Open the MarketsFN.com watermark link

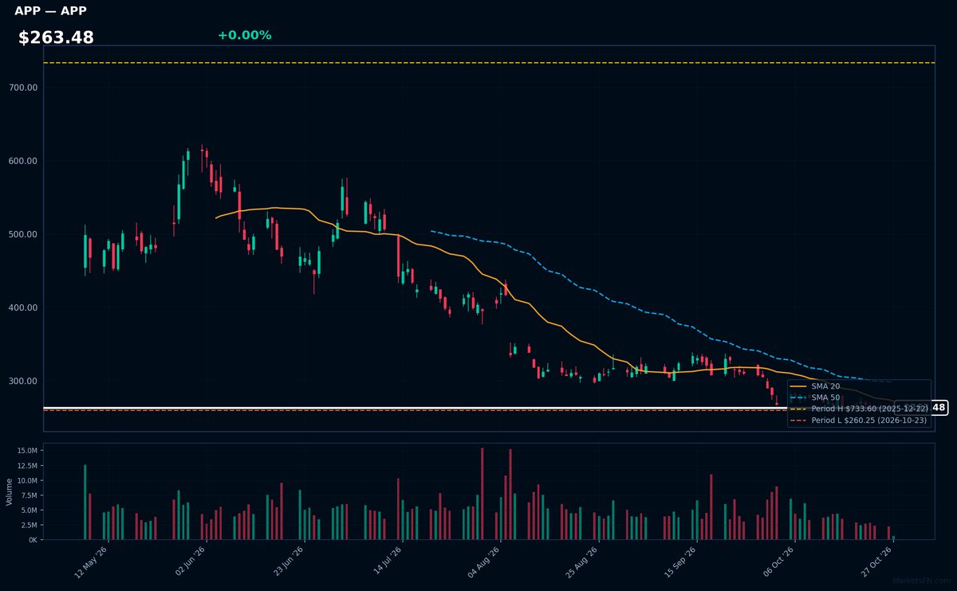pyautogui.click(x=922, y=581)
